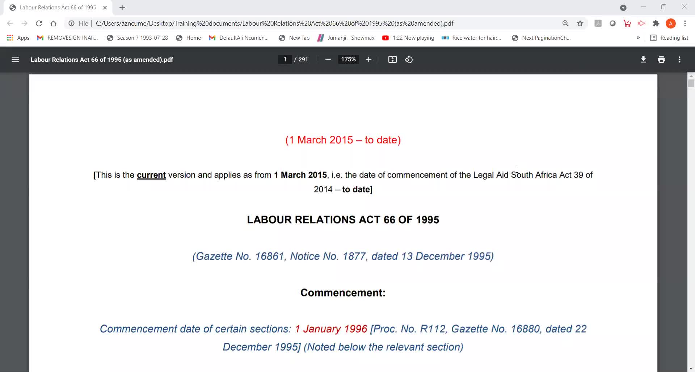Open the Reading list panel

click(669, 38)
